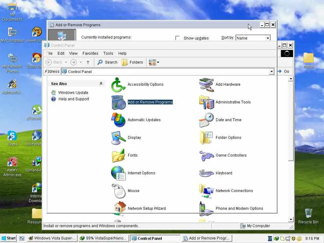Switch to Windows Vista Super taskbar item

(x=52, y=238)
